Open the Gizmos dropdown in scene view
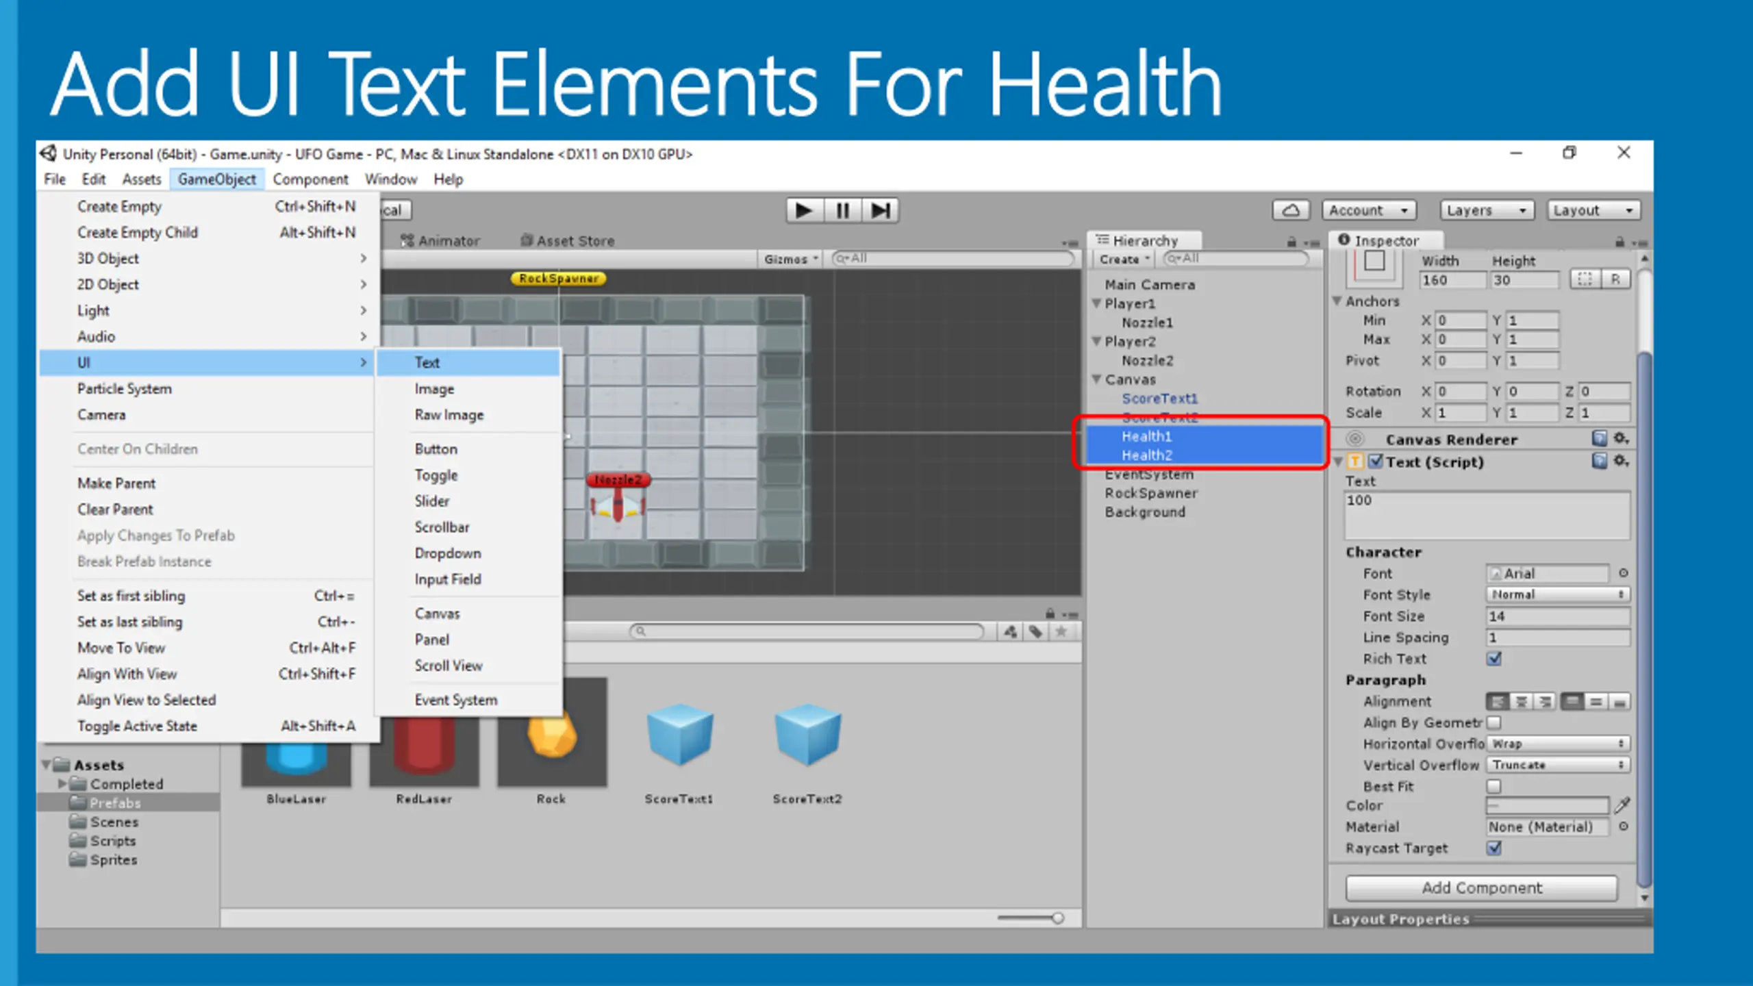Viewport: 1753px width, 986px height. tap(790, 259)
